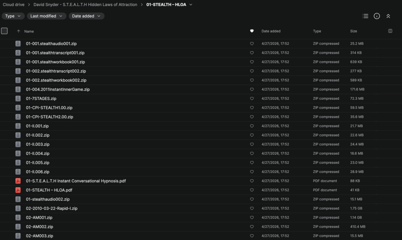402x240 pixels.
Task: Select file name 01-001.stealthtranscript001.zip
Action: click(x=55, y=53)
